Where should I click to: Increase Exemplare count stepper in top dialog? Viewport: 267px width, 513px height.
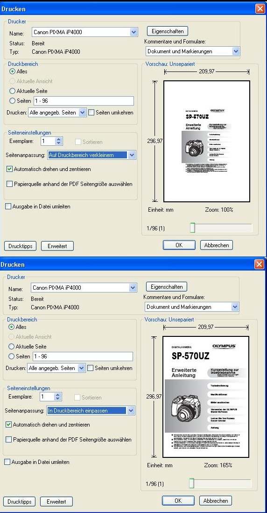(58, 140)
